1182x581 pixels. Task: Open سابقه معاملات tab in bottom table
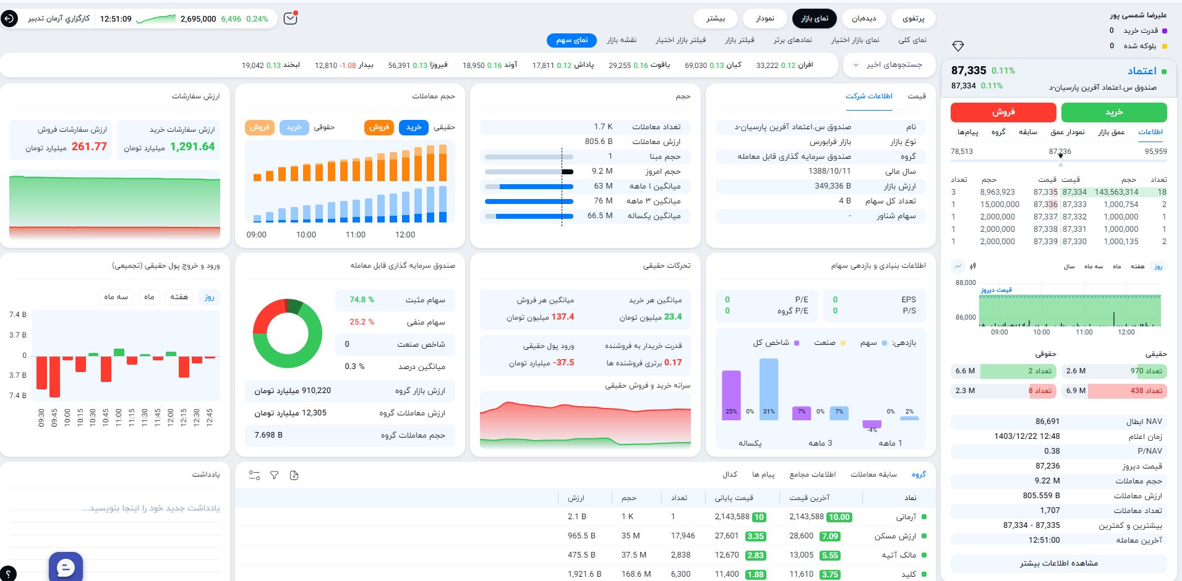click(x=873, y=475)
